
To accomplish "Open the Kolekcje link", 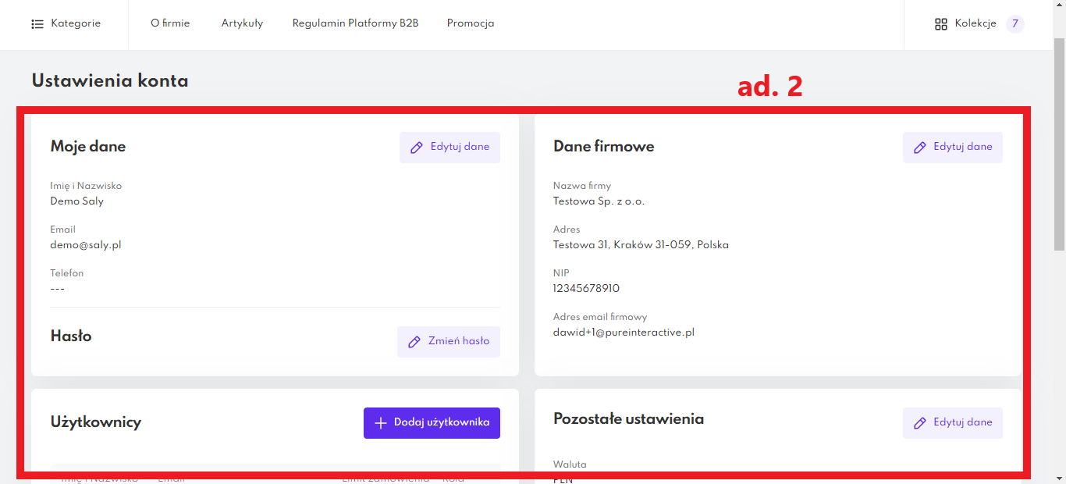I will 975,23.
